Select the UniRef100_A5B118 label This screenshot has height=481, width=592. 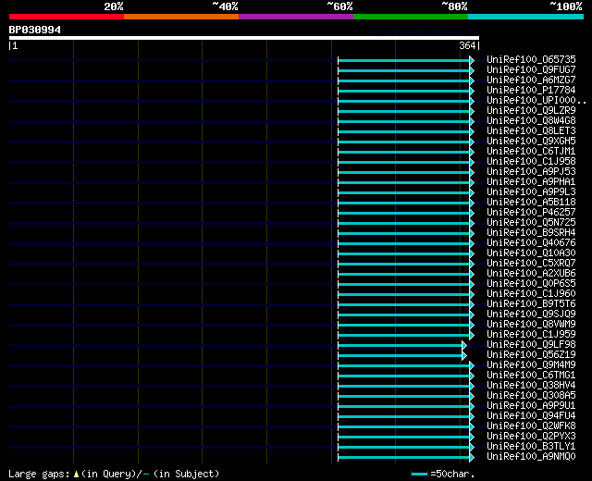tap(531, 202)
